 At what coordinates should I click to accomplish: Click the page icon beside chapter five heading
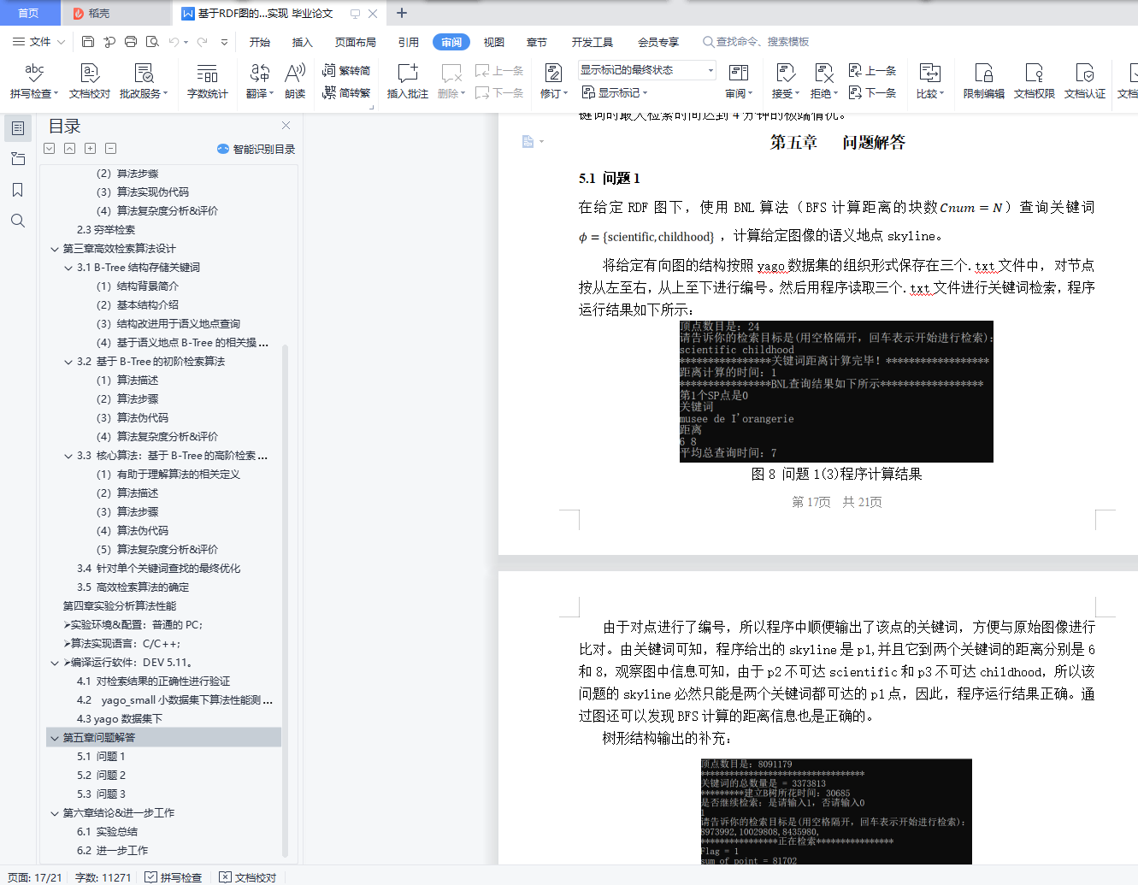(528, 141)
